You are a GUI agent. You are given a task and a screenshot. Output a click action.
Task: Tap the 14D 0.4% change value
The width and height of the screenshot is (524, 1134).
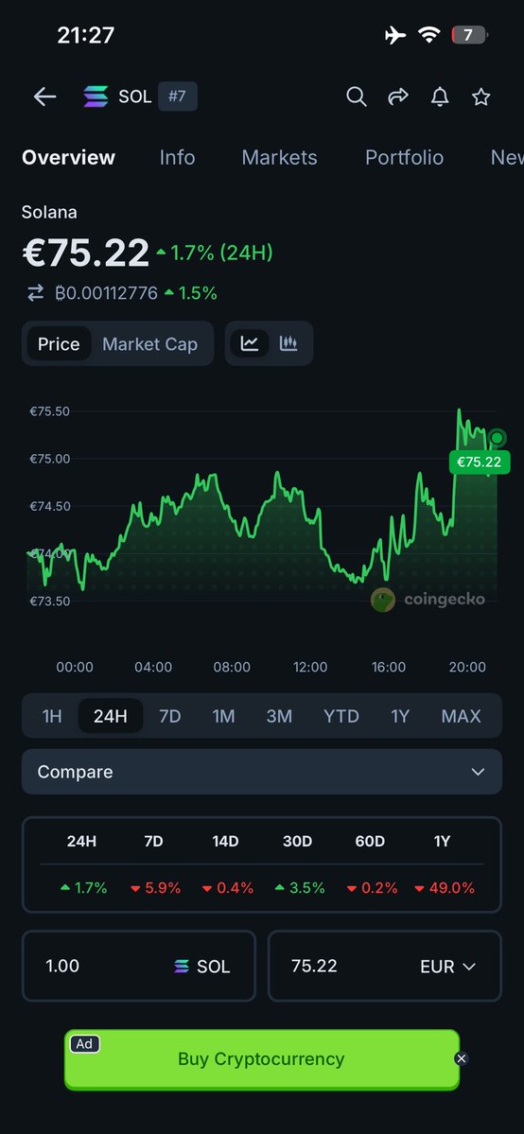click(227, 888)
